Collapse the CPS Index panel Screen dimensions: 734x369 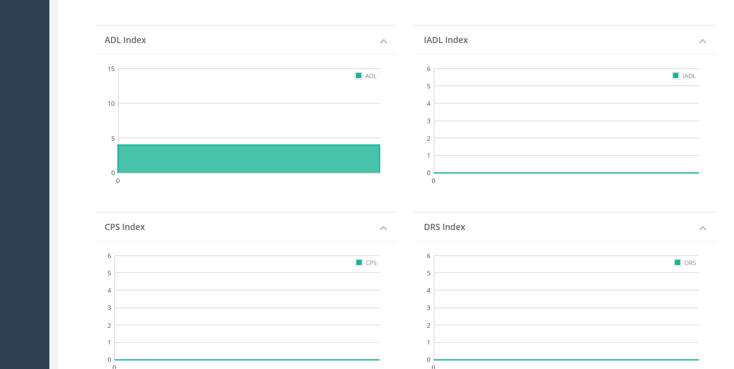point(383,228)
